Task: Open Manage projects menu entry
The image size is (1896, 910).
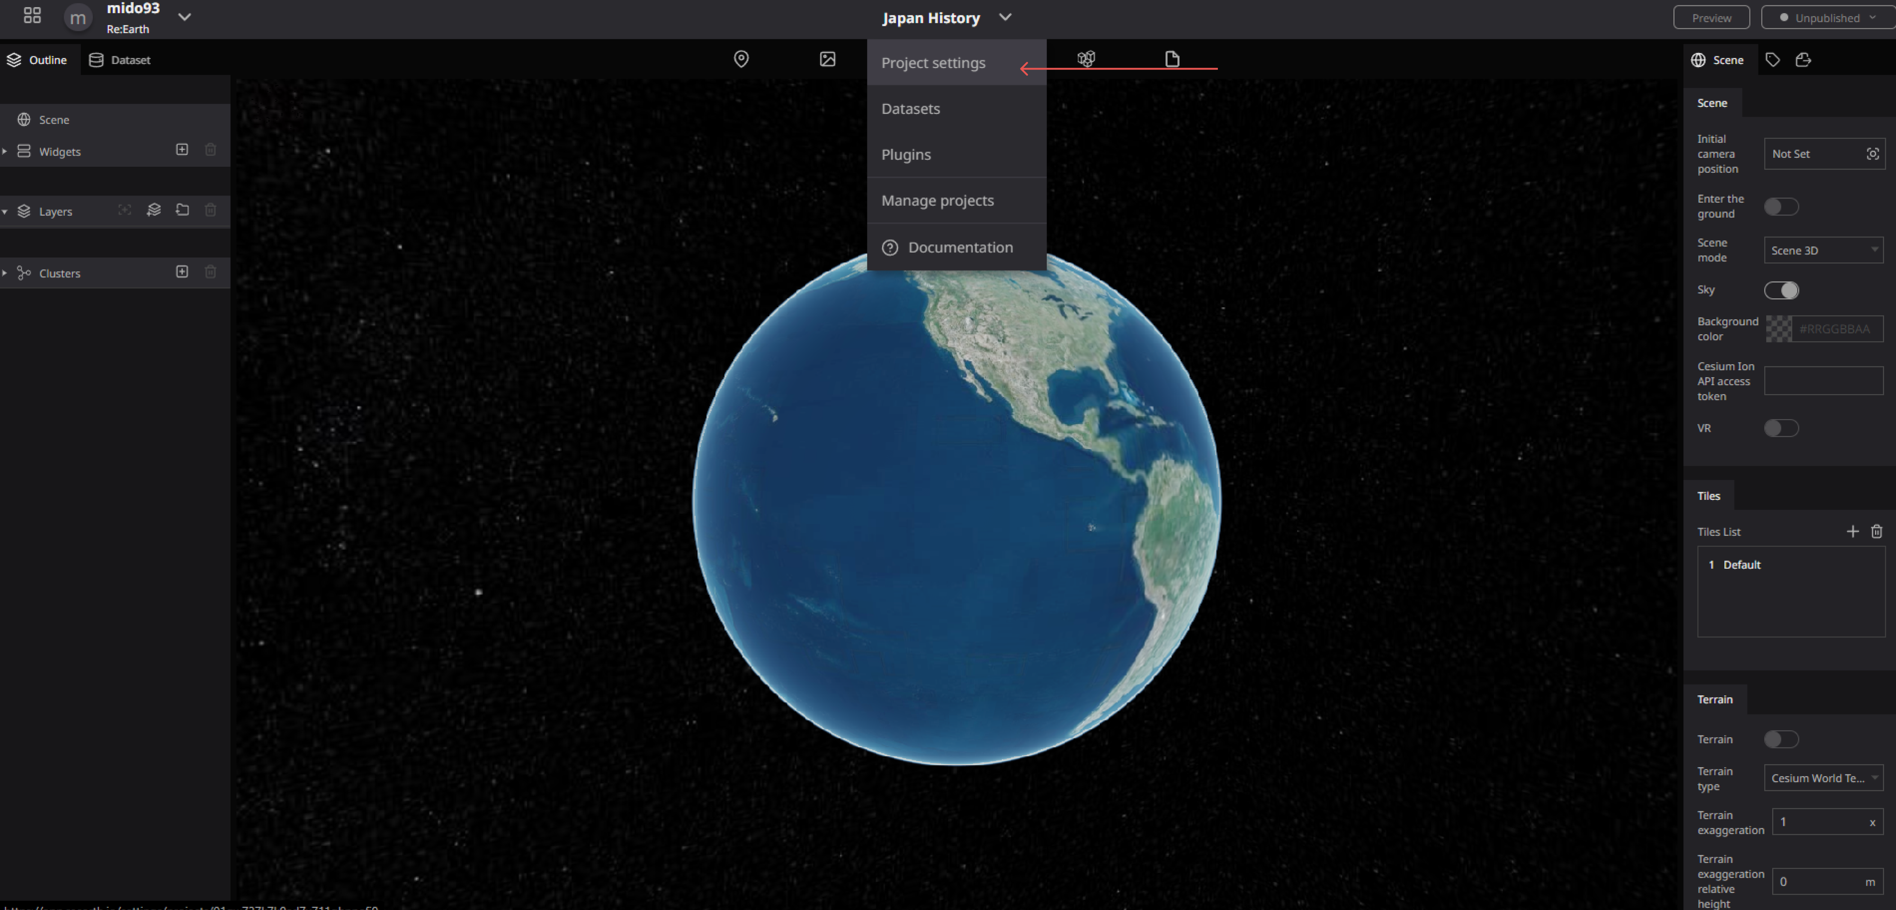Action: coord(956,200)
